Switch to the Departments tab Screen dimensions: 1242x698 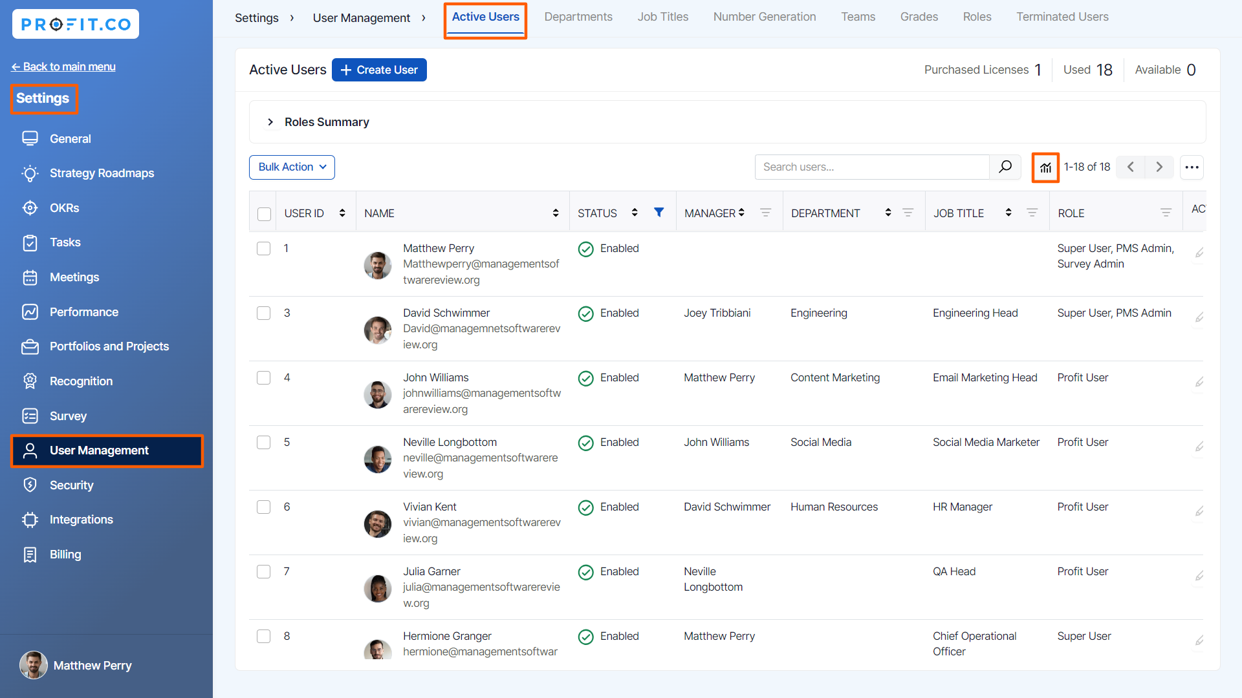pyautogui.click(x=578, y=17)
